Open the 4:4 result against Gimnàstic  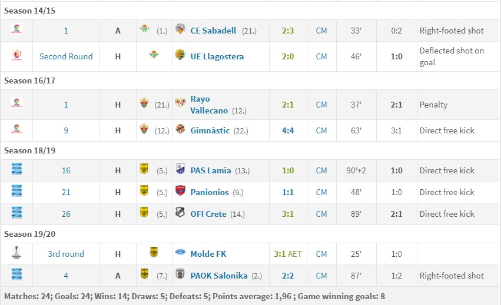288,130
